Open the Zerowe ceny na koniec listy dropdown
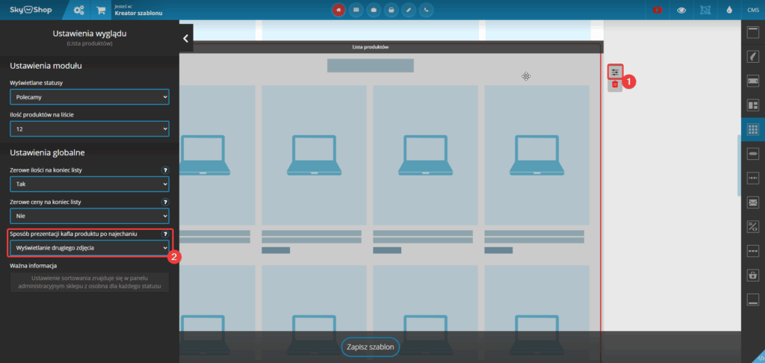Screen dimensions: 765x363 tap(90, 215)
